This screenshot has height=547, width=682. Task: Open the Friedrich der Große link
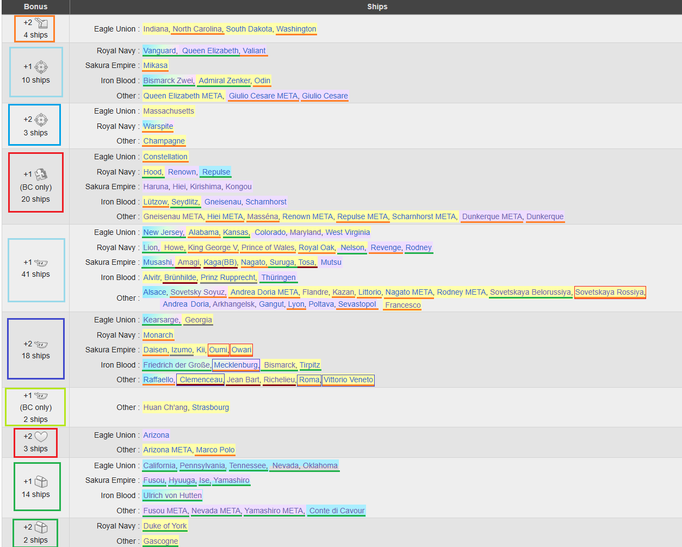[x=177, y=365]
